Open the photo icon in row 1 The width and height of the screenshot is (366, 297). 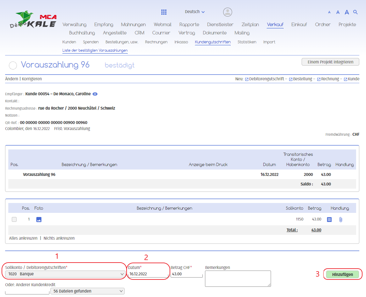(x=39, y=219)
